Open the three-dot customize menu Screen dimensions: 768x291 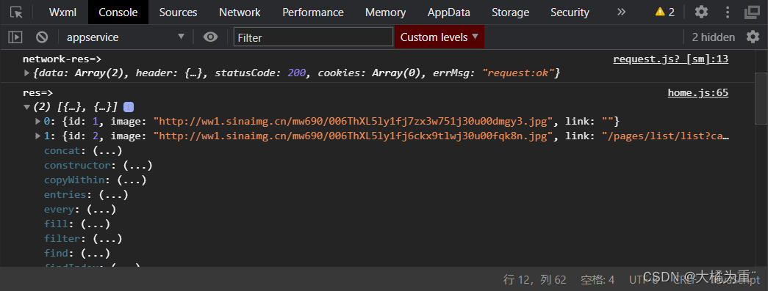click(728, 12)
